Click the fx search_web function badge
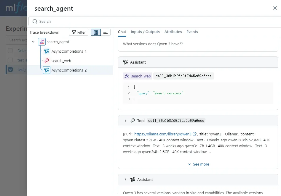The height and width of the screenshot is (196, 281). (137, 76)
